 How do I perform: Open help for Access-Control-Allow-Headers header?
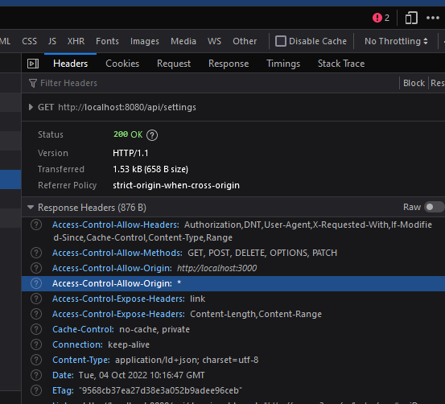pyautogui.click(x=36, y=225)
